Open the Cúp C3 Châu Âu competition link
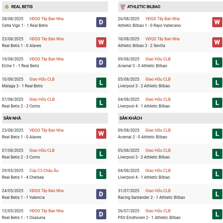 (x=44, y=171)
